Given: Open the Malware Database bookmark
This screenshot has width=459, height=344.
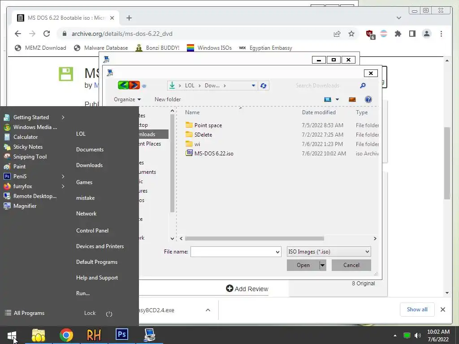Looking at the screenshot, I should pyautogui.click(x=101, y=47).
